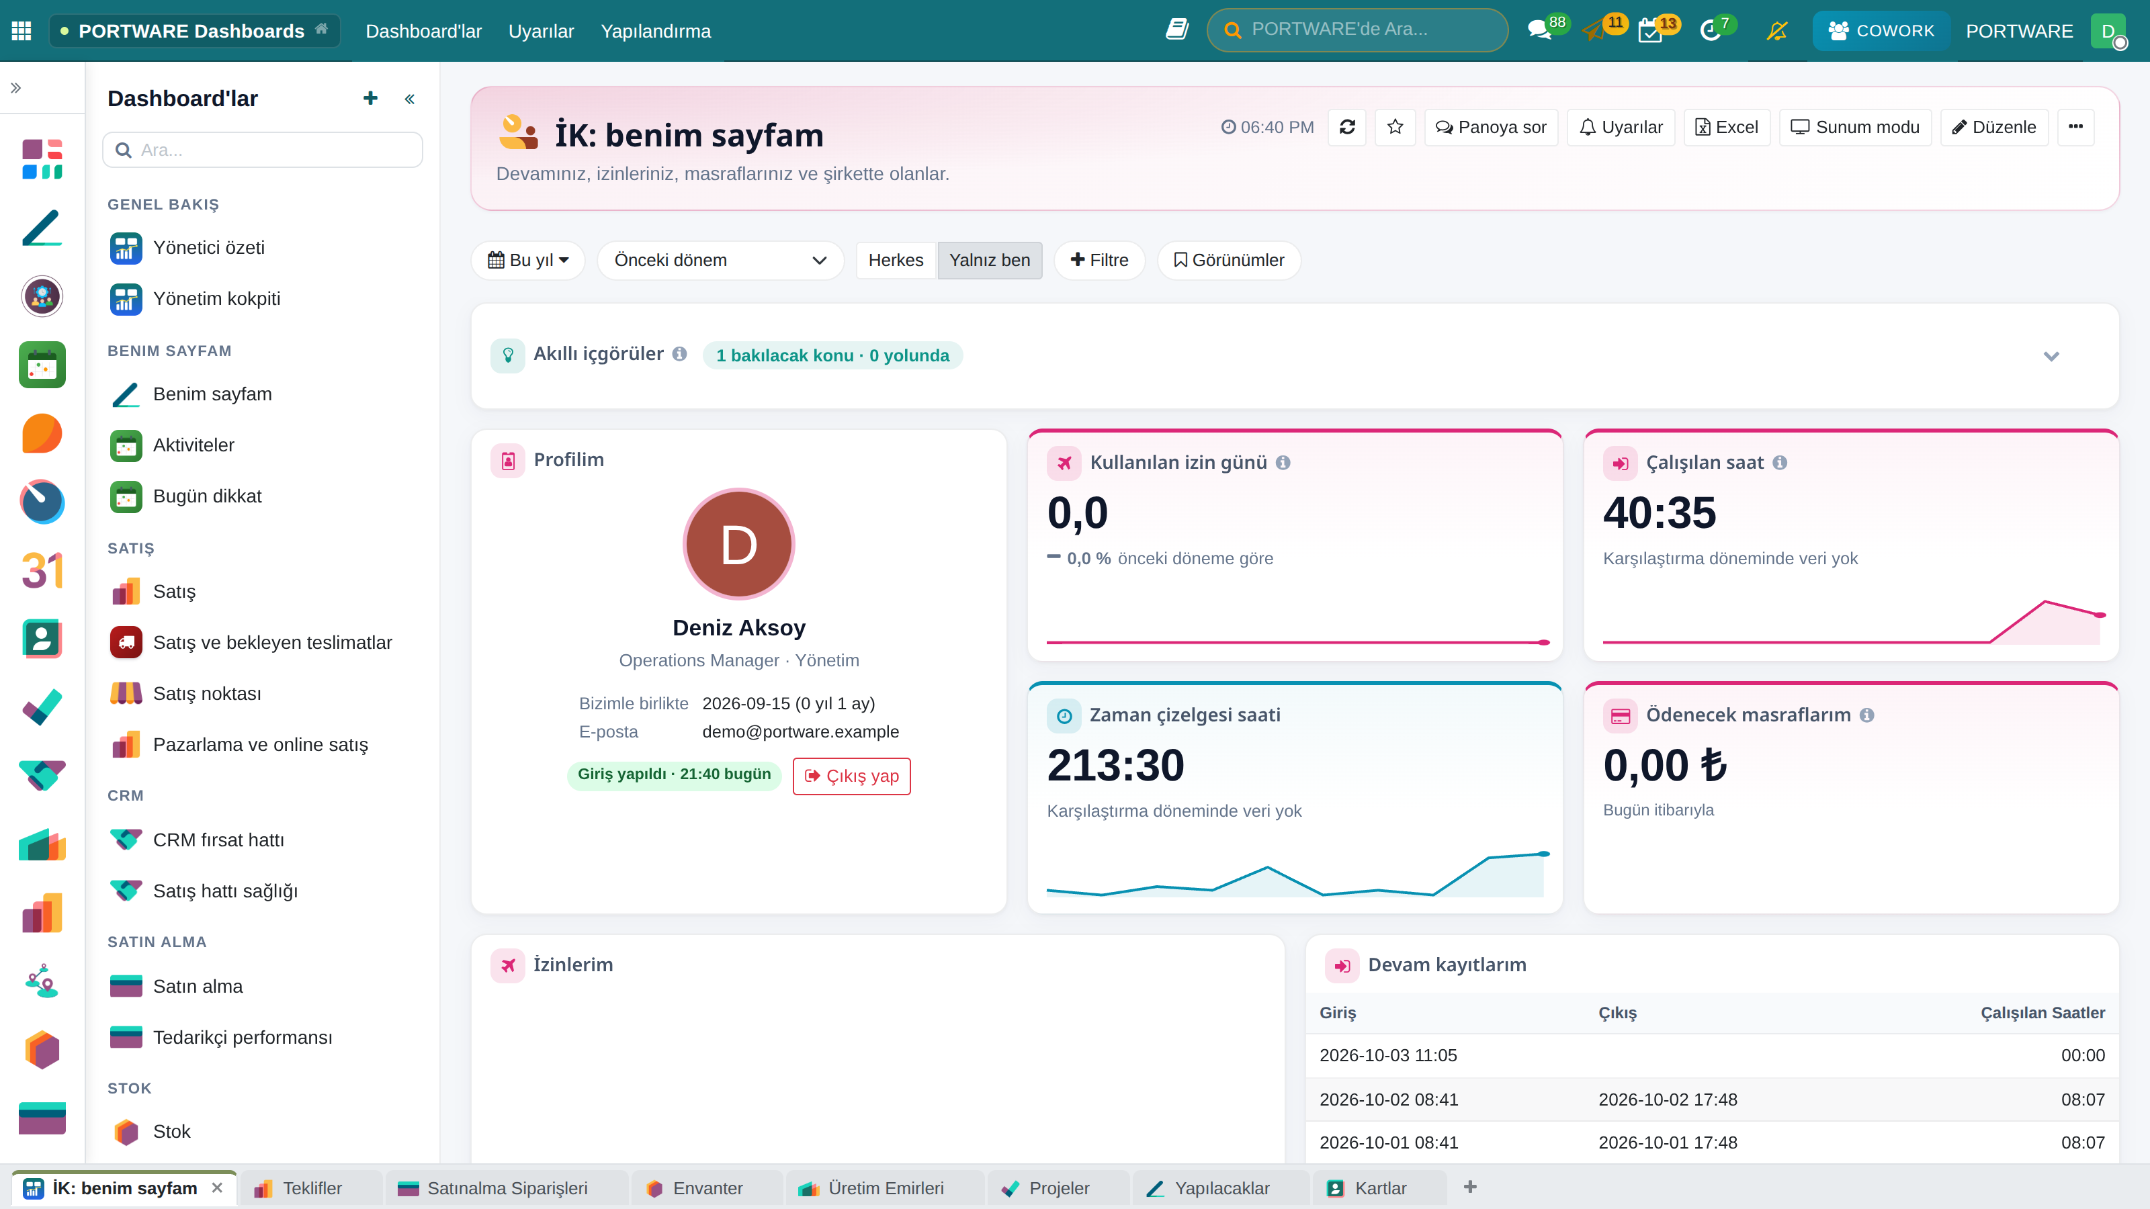Open calendar tasks icon with 13 badge

(x=1650, y=31)
